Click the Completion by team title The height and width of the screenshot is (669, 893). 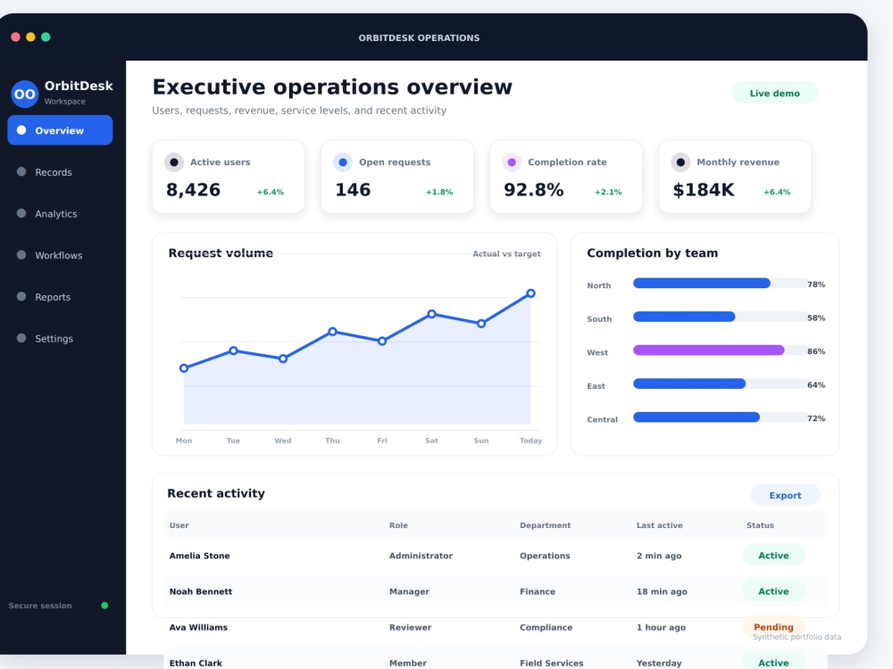point(652,253)
